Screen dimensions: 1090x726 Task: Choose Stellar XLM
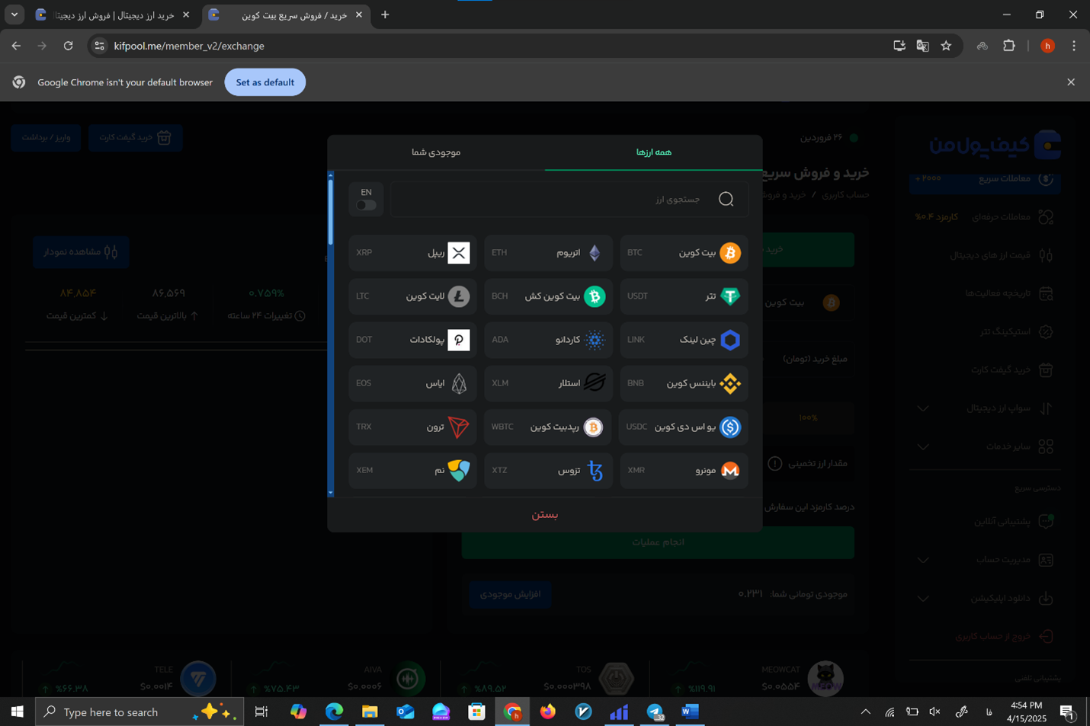tap(548, 383)
